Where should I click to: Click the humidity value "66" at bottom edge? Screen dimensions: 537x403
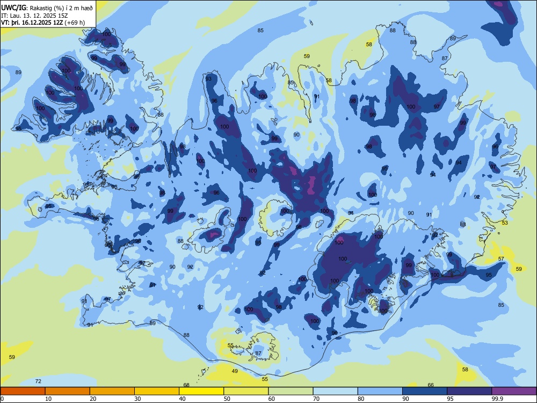pos(431,385)
